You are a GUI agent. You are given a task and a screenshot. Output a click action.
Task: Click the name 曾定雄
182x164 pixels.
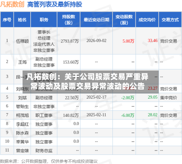[22, 150]
